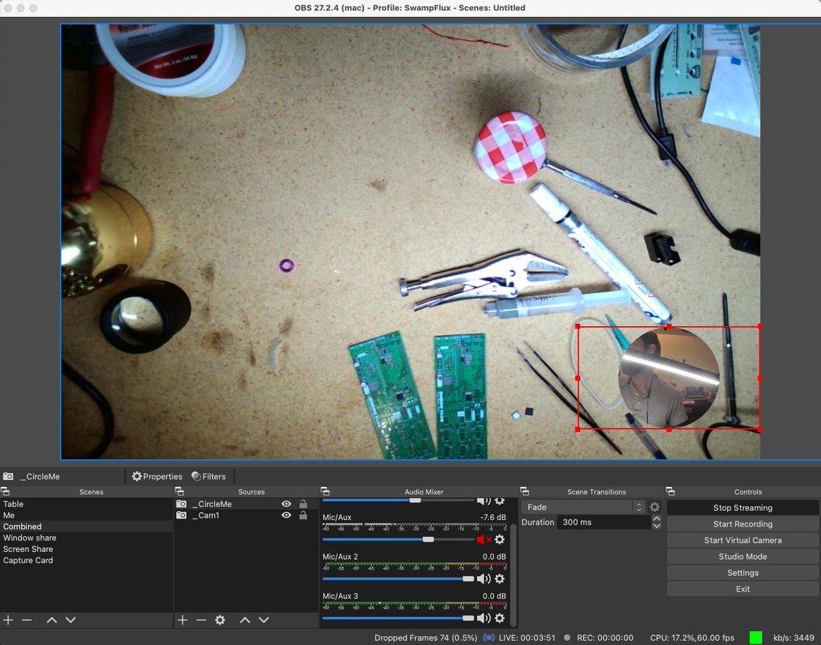The height and width of the screenshot is (645, 821).
Task: Click the Audio Mixer panel dock icon
Action: [x=324, y=491]
